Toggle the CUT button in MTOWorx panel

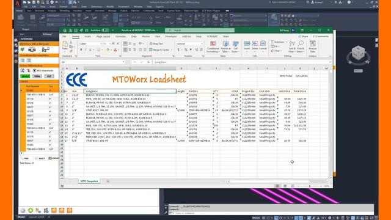[49, 76]
